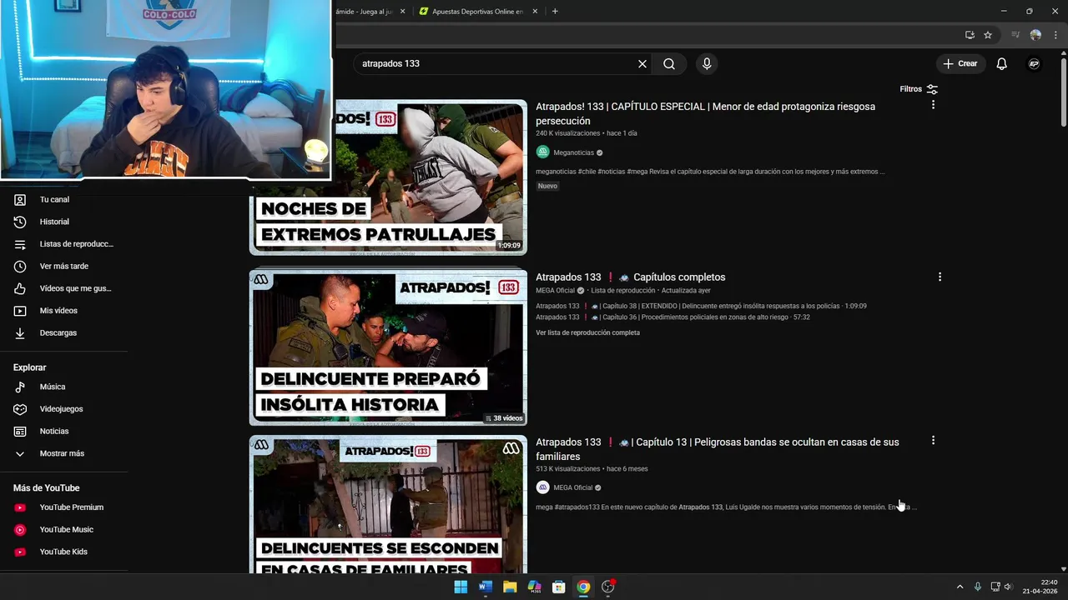This screenshot has width=1068, height=600.
Task: Click the volume icon in system tray
Action: point(1009,587)
